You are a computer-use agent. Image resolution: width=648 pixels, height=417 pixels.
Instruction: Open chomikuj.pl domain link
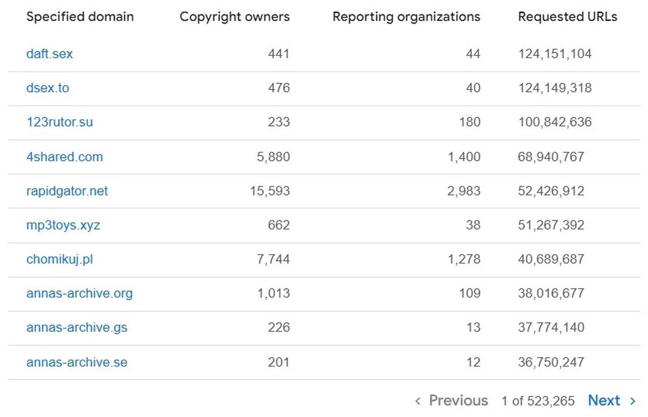click(x=59, y=259)
